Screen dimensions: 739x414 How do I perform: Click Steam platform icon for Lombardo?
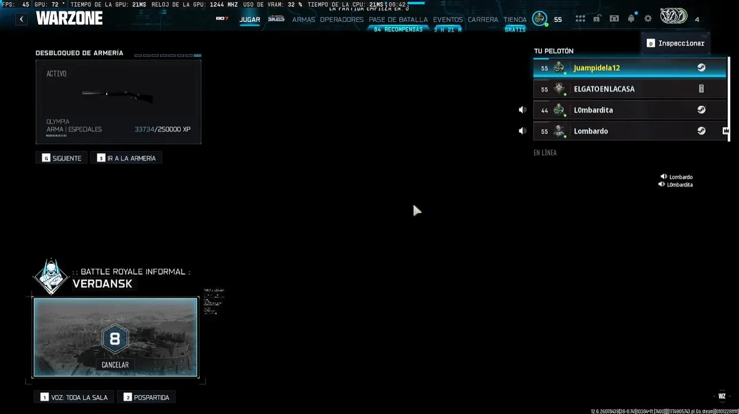point(701,131)
